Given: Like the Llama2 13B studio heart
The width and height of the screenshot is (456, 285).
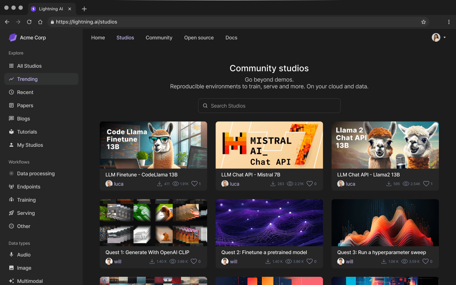Looking at the screenshot, I should pyautogui.click(x=426, y=184).
